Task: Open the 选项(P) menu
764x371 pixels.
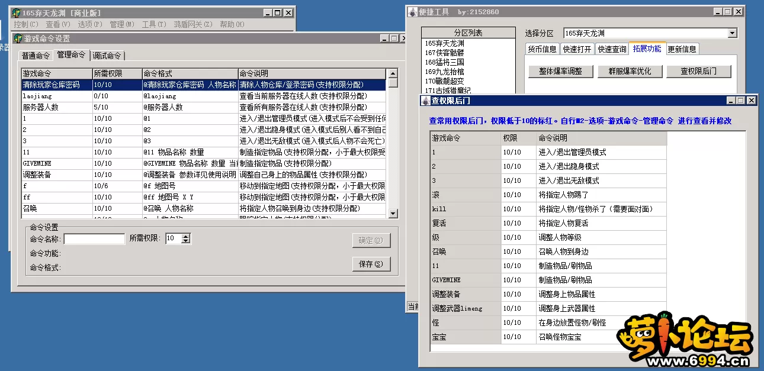Action: pos(89,24)
